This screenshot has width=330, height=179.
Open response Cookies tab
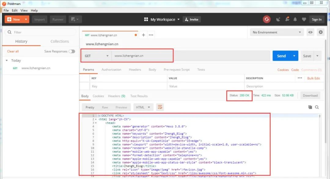pyautogui.click(x=98, y=96)
